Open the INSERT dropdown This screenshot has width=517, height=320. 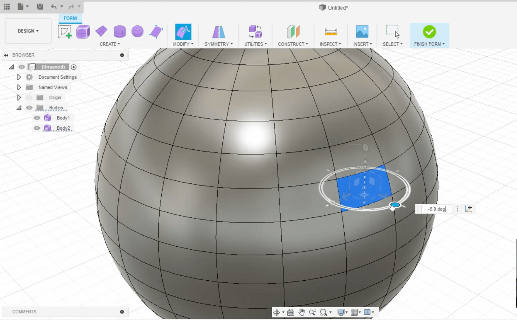[363, 44]
